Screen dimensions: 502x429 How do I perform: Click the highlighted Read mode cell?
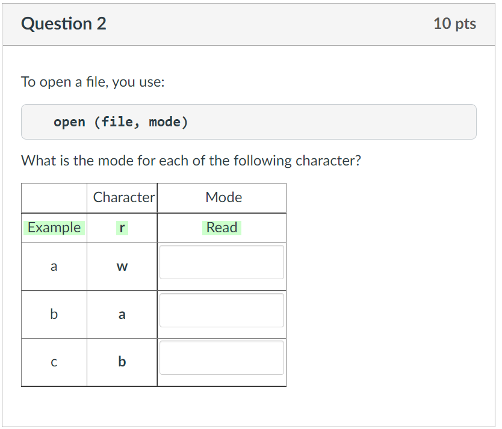coord(222,227)
